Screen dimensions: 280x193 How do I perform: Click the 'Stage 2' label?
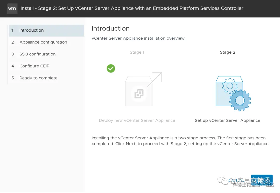(228, 52)
